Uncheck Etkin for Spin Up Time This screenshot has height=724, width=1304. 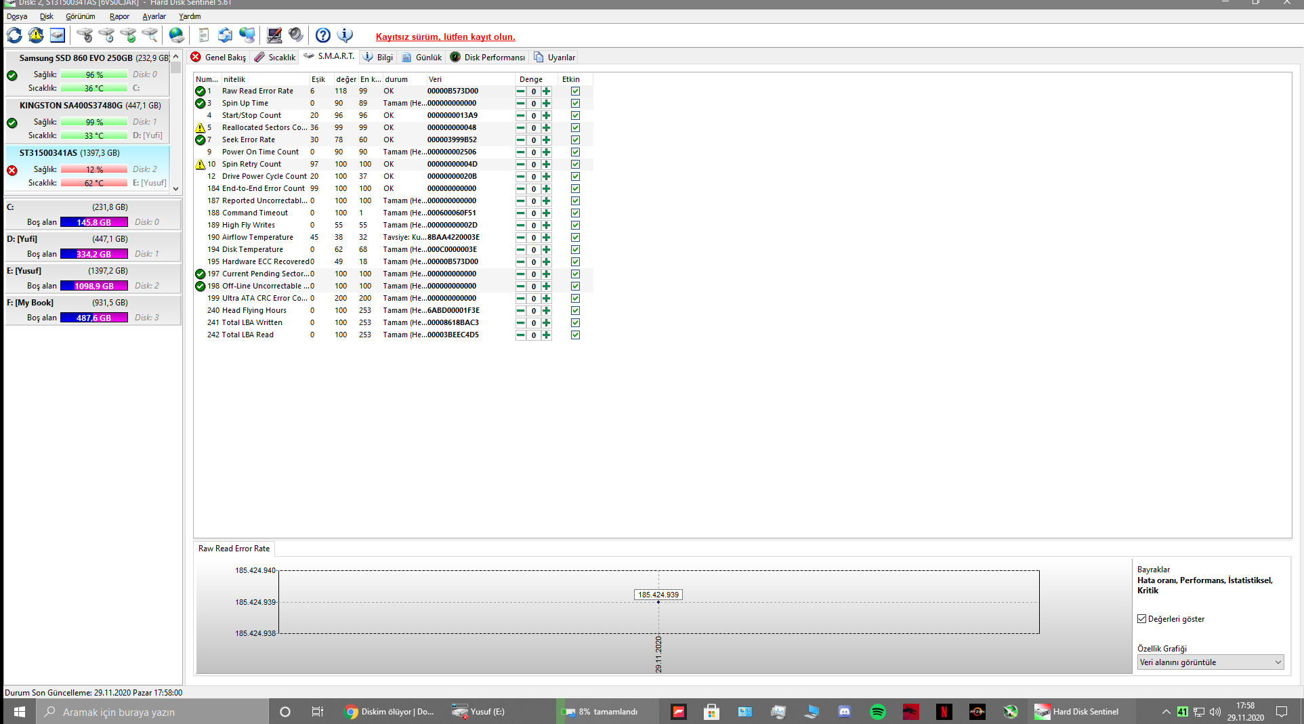pos(575,104)
